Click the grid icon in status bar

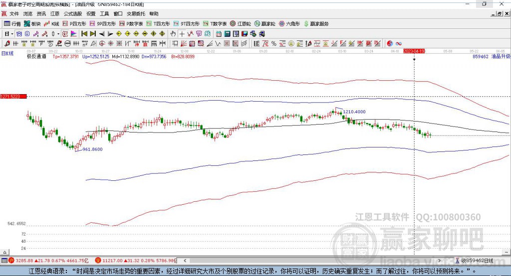coord(4,261)
